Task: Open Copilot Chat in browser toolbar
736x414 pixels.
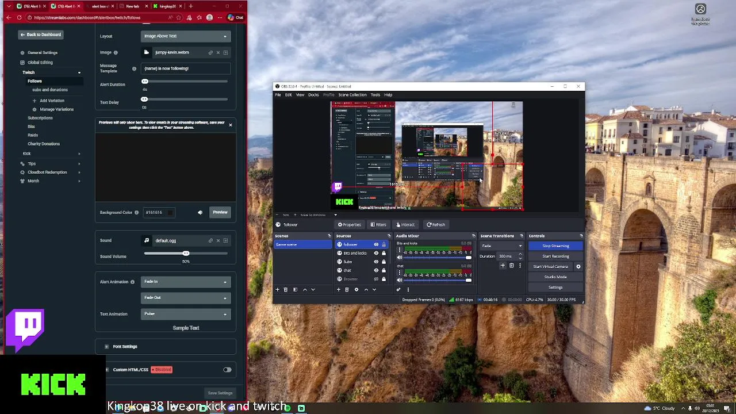Action: click(x=235, y=17)
